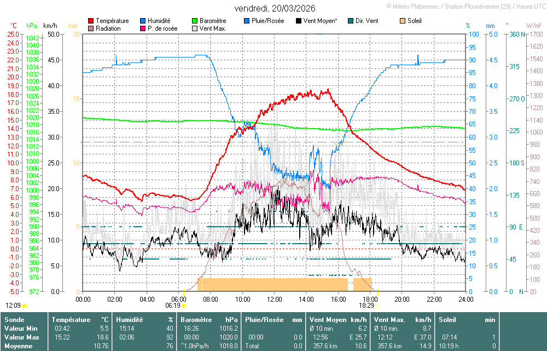547x351 pixels.
Task: Select the Température column header in table
Action: click(72, 319)
